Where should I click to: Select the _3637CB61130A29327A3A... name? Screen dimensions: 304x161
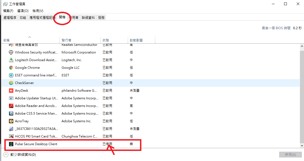[x=37, y=129]
